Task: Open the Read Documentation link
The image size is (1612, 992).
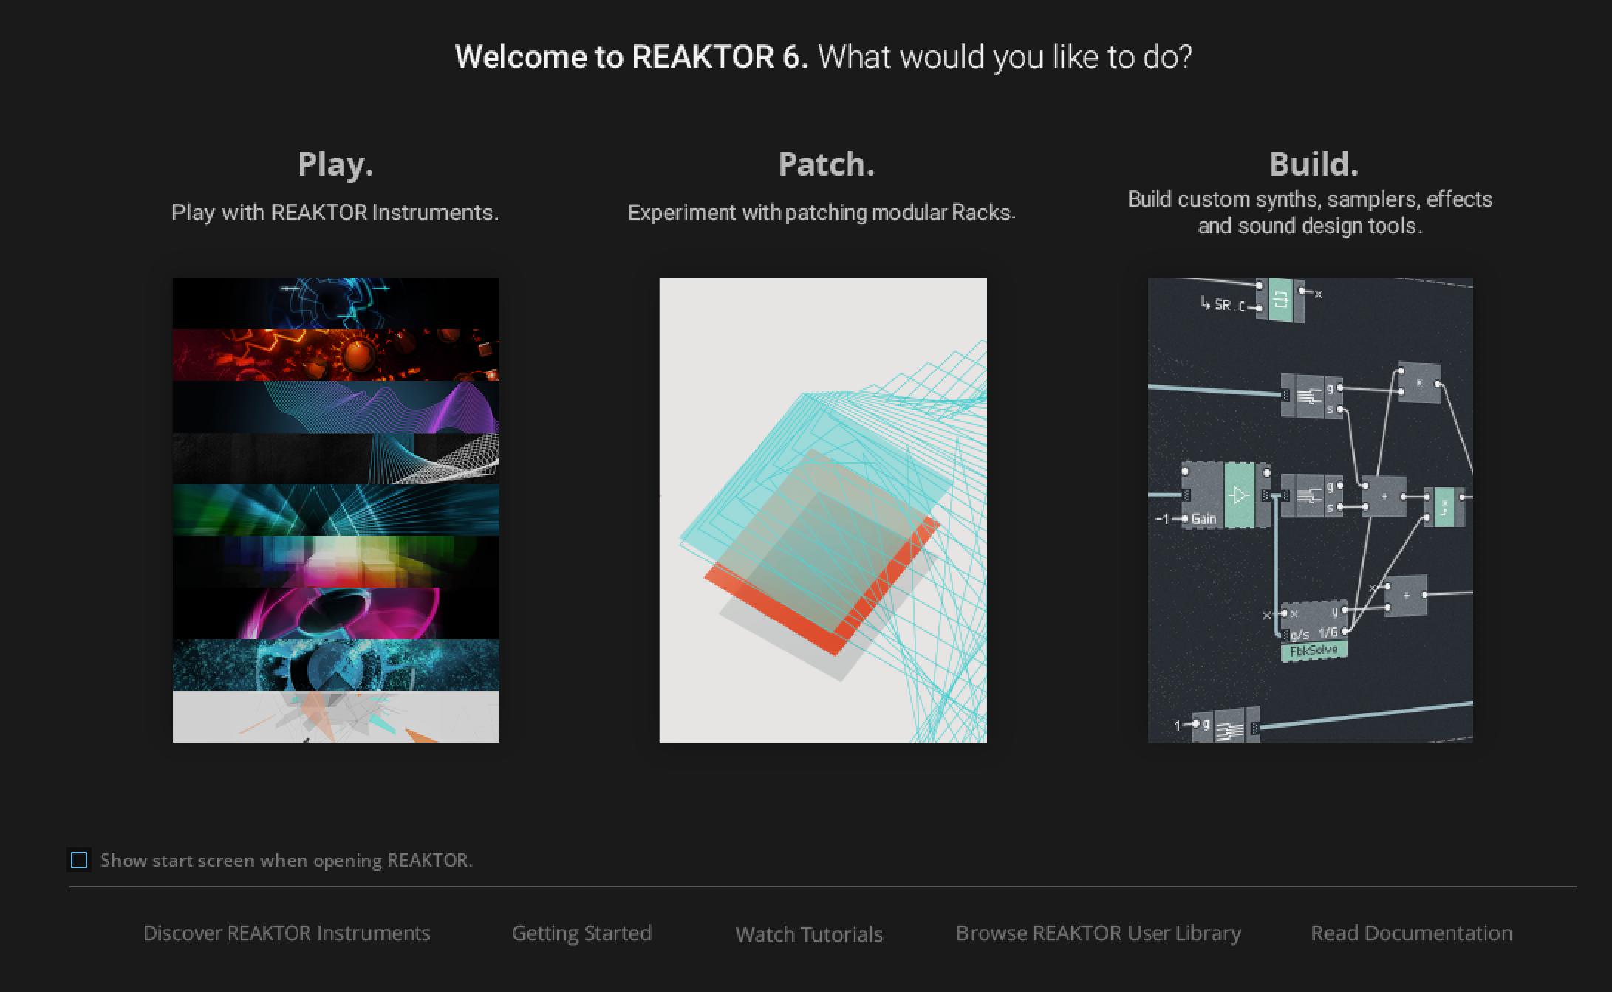Action: point(1412,933)
